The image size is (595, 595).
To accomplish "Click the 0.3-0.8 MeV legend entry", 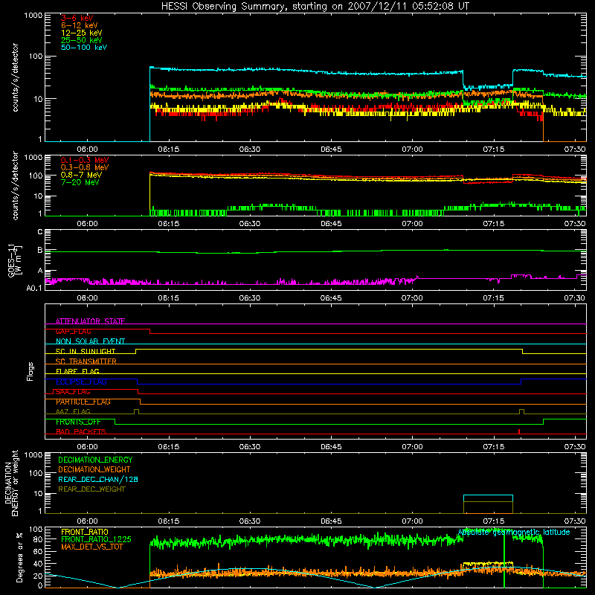I will (x=85, y=167).
